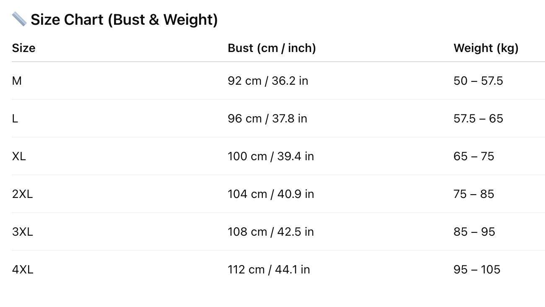Click the ruler icon beside Size Chart heading

[19, 19]
